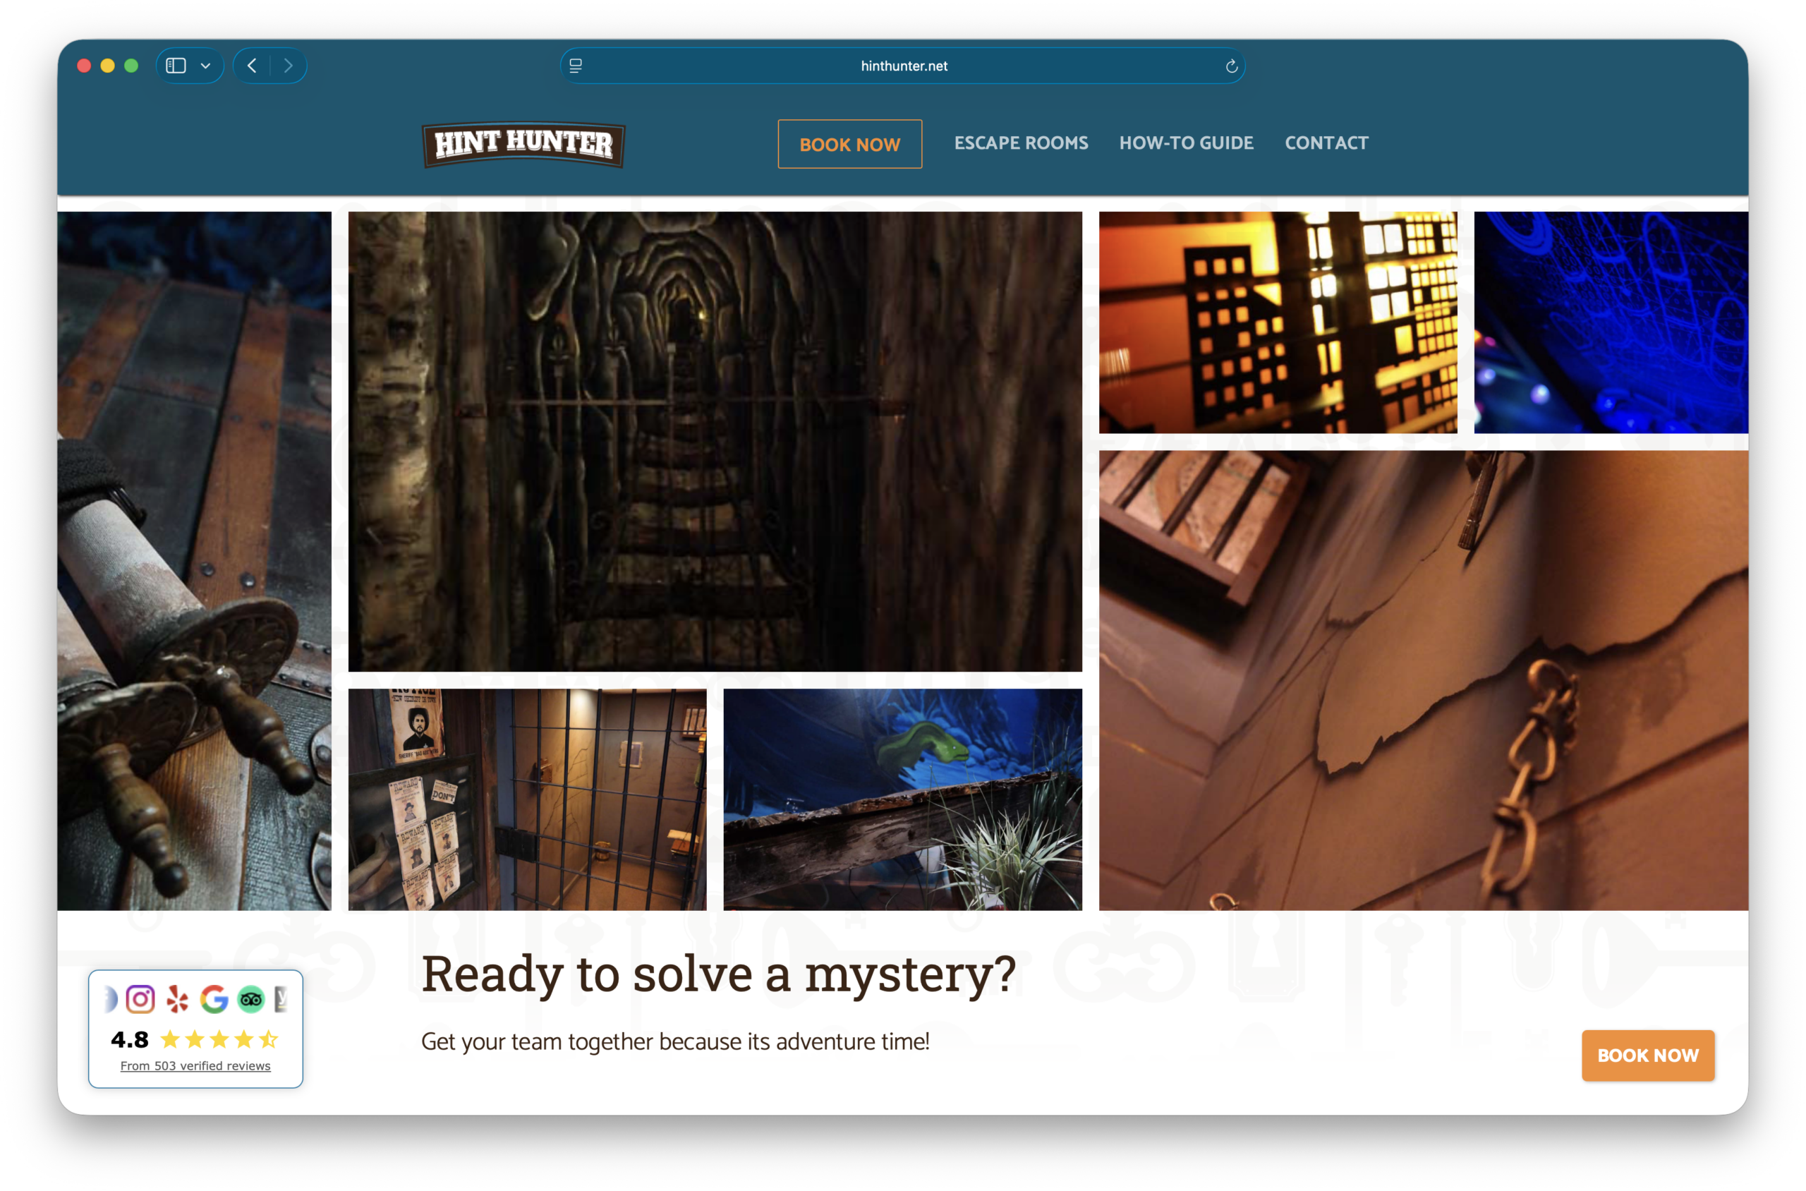Reload the page using the refresh icon

[x=1231, y=66]
